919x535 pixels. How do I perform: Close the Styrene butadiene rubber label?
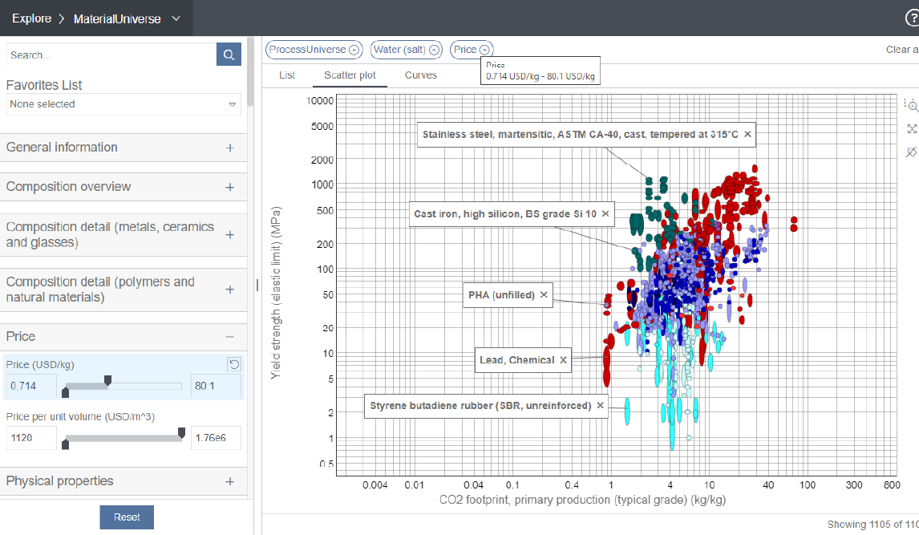click(600, 406)
